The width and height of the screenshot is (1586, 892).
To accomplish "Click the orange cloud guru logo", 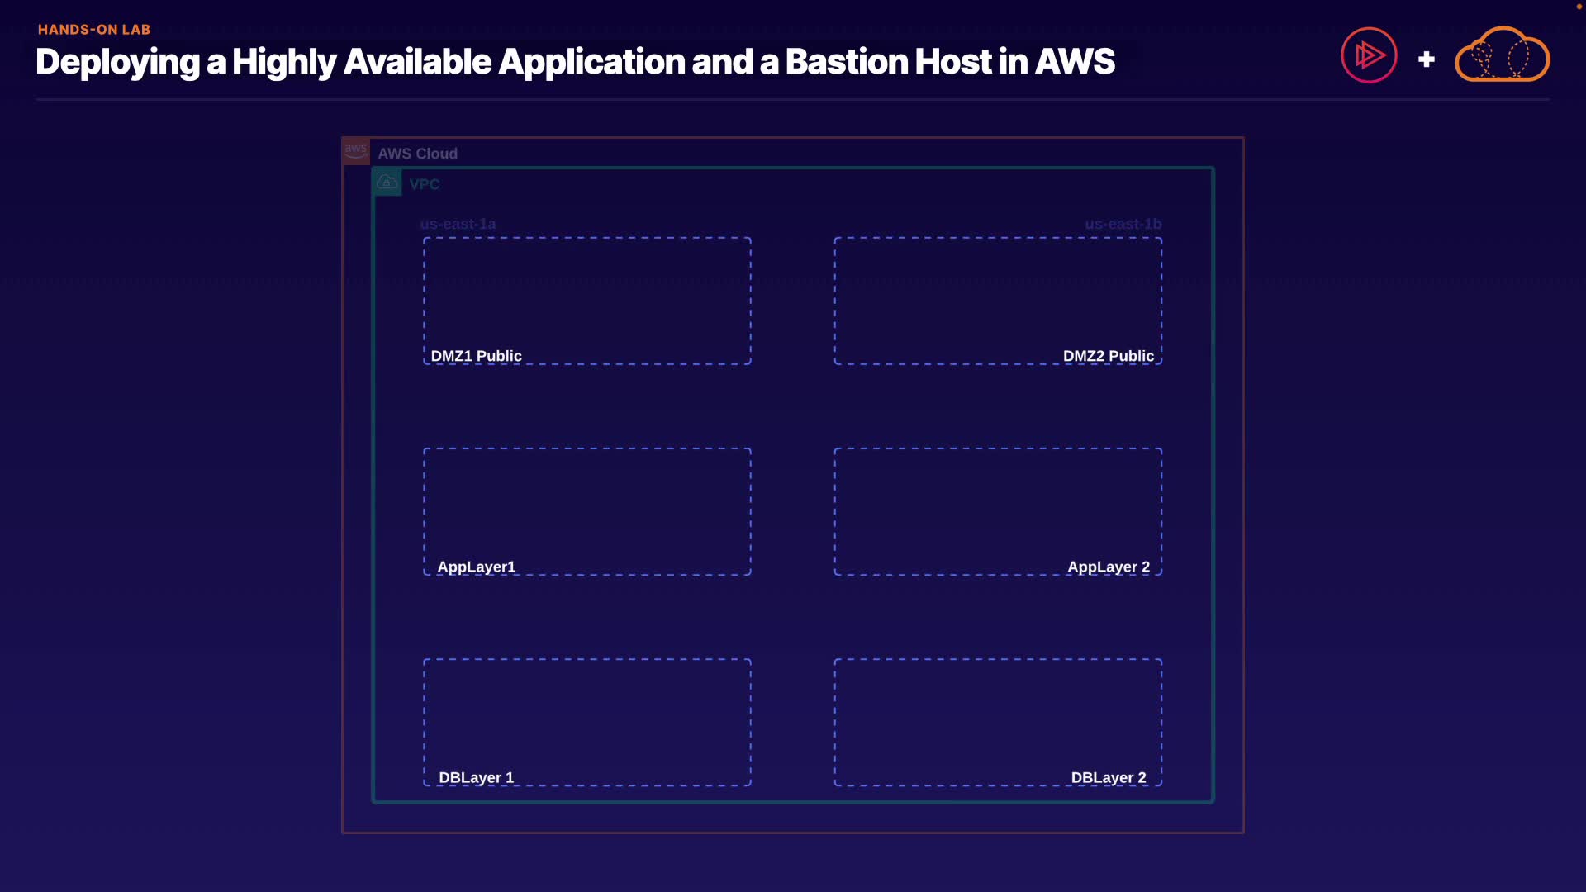I will coord(1502,55).
